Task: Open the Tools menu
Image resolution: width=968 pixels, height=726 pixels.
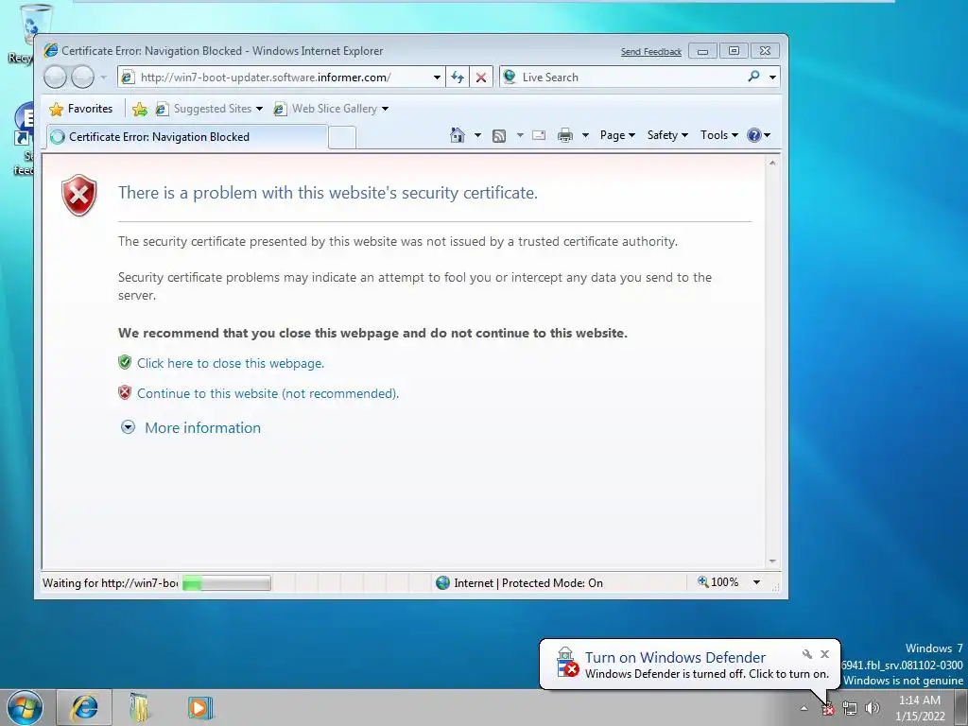Action: pyautogui.click(x=719, y=135)
